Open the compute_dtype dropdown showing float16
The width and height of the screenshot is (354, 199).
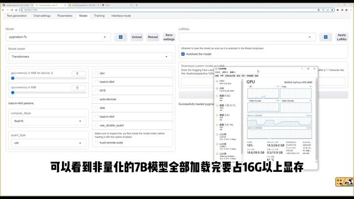[48, 121]
